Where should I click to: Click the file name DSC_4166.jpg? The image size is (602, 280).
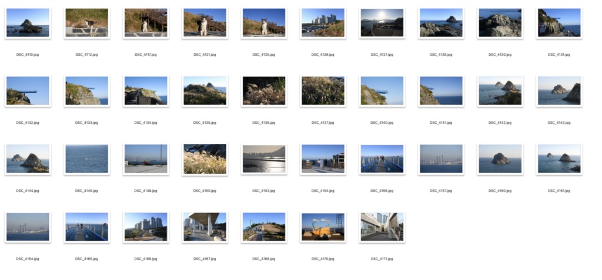(x=146, y=259)
